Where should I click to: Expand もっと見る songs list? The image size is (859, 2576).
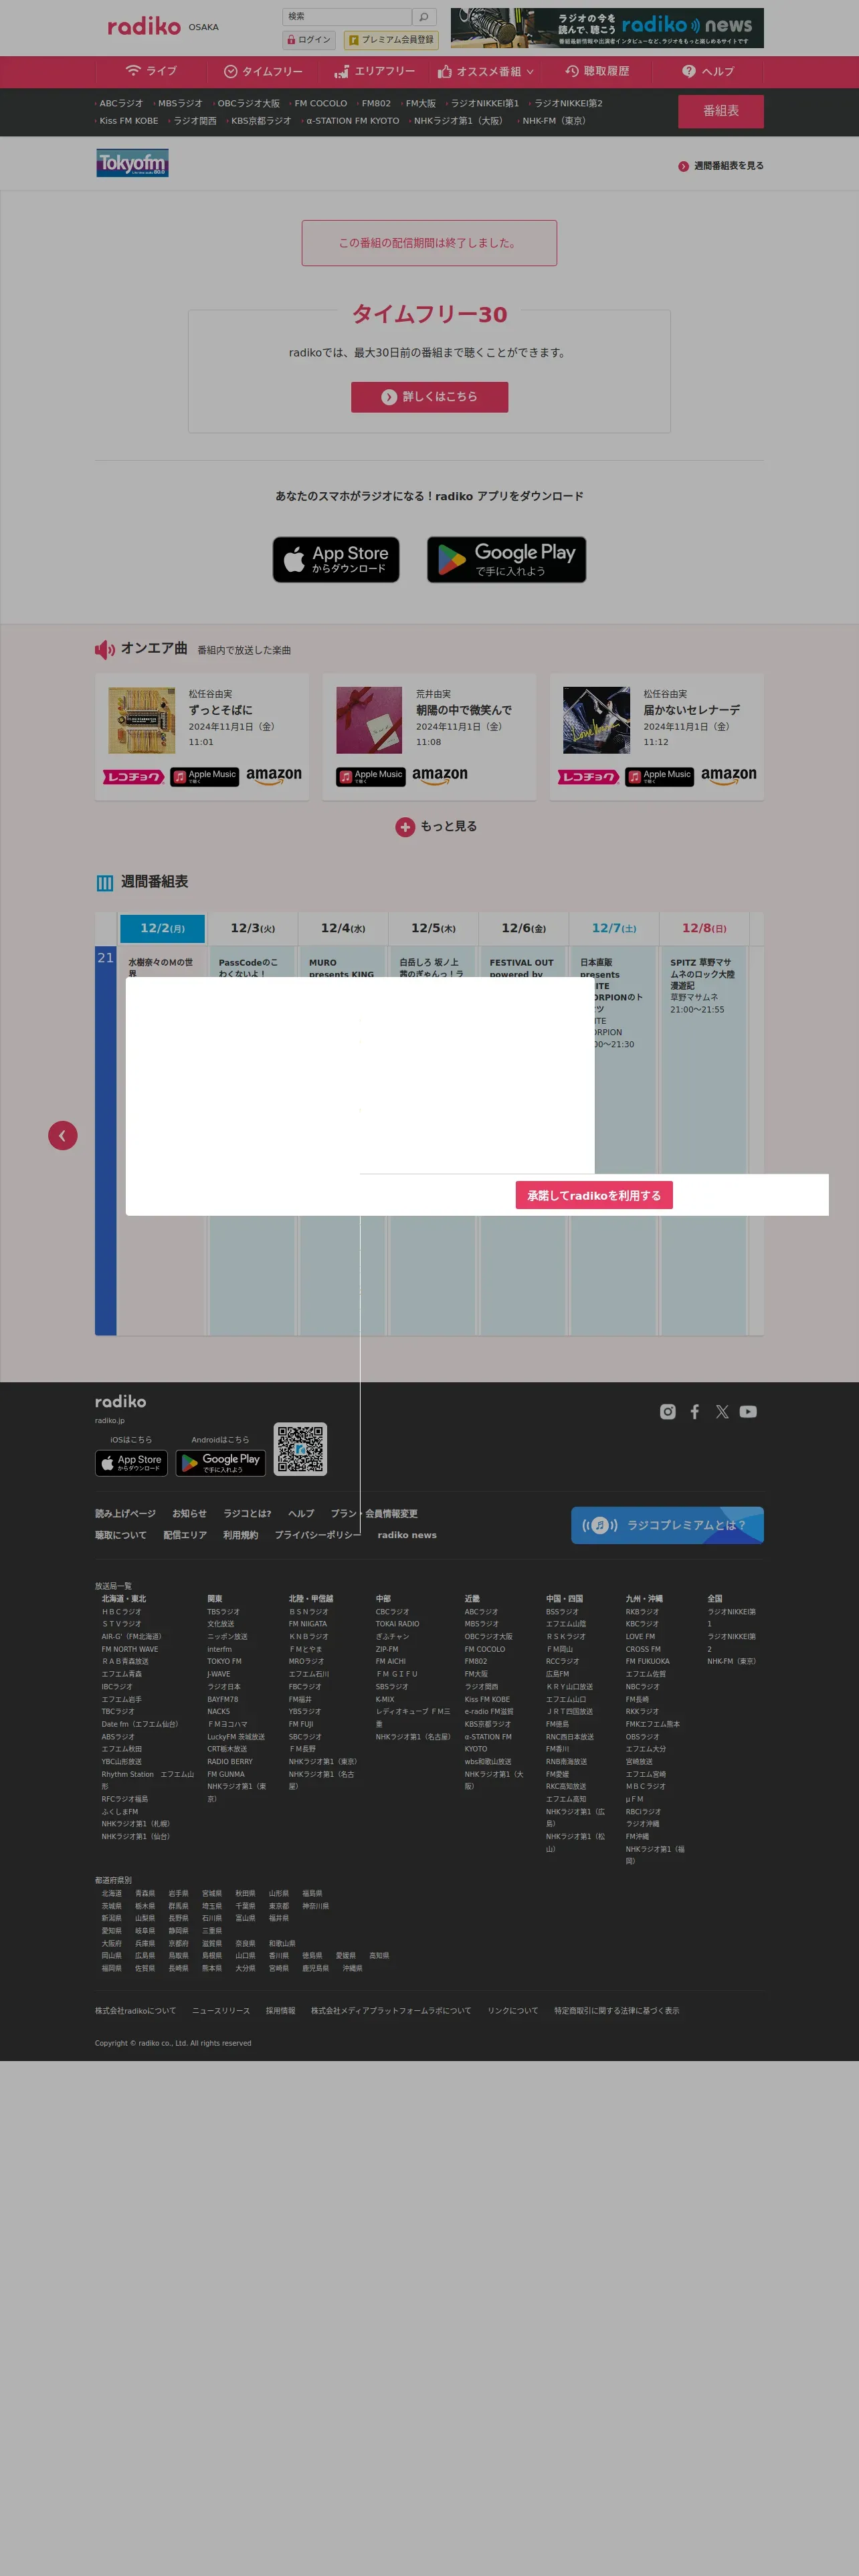[x=437, y=827]
